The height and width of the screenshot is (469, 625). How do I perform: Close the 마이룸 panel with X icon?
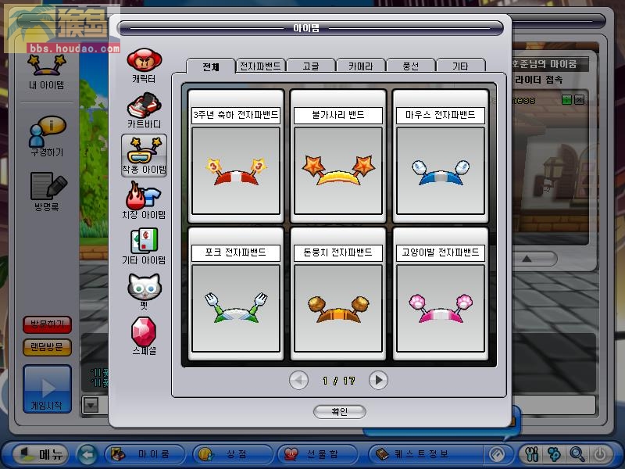coord(580,100)
